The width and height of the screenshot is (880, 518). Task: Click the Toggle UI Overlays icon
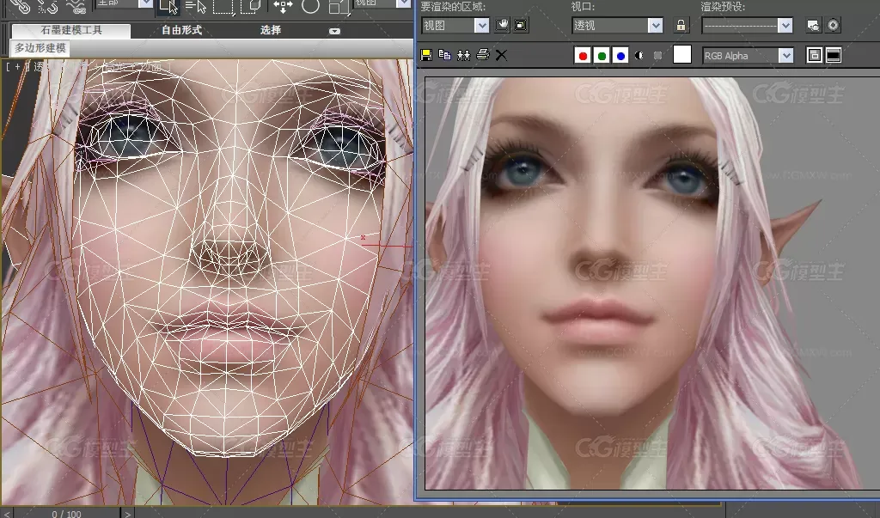tap(815, 55)
